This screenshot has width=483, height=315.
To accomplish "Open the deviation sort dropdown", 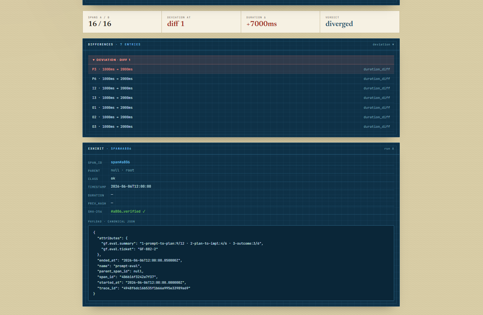I will coord(383,44).
